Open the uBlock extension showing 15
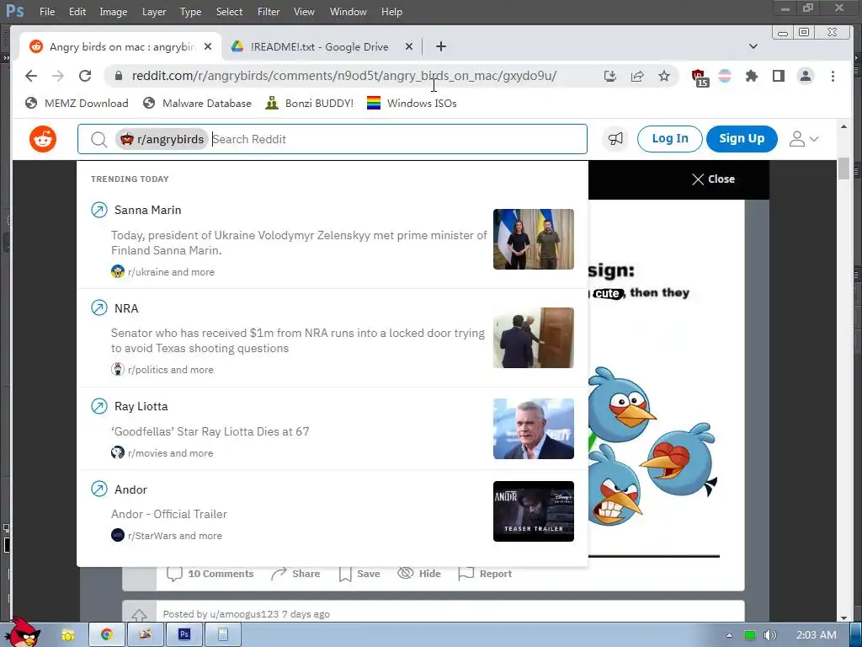The width and height of the screenshot is (862, 647). (700, 78)
